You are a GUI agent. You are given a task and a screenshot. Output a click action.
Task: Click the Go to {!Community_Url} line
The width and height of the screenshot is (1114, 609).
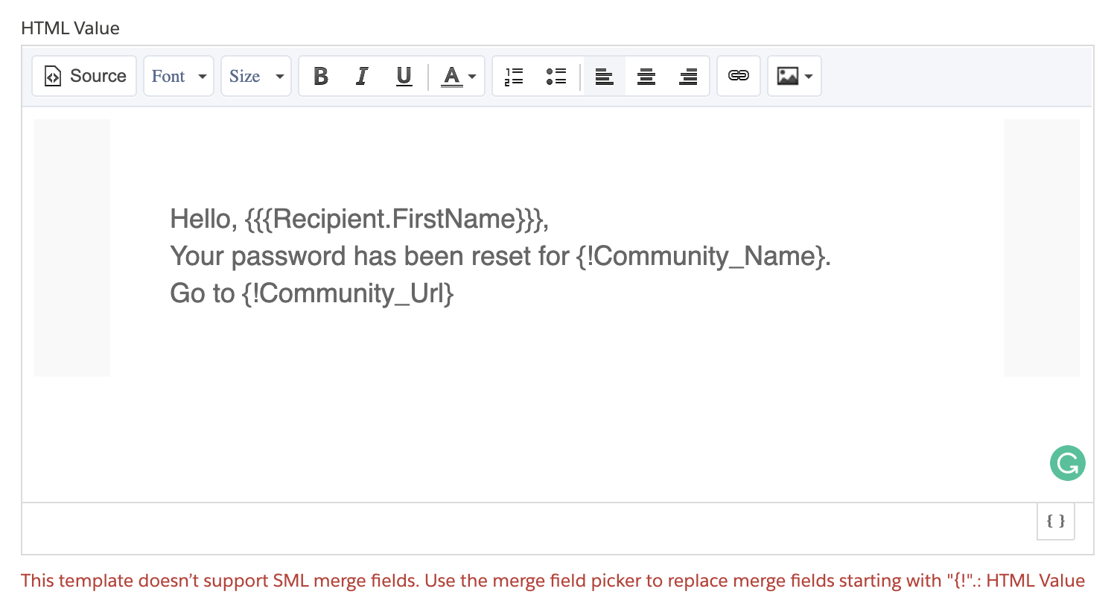coord(312,293)
